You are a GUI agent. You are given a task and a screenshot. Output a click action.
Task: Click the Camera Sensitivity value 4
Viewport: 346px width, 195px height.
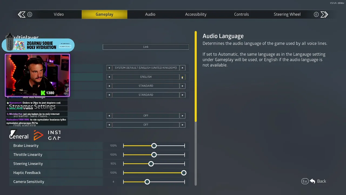113,182
